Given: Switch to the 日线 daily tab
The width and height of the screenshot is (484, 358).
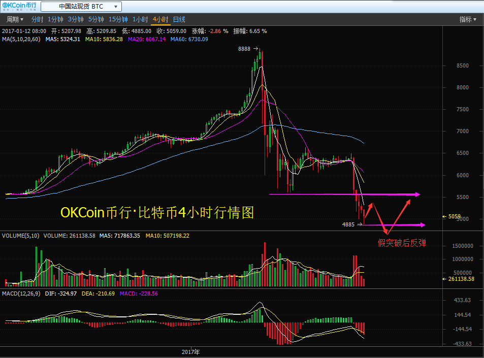Looking at the screenshot, I should pos(179,19).
